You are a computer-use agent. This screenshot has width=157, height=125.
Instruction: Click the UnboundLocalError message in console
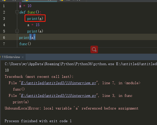pos(71,108)
